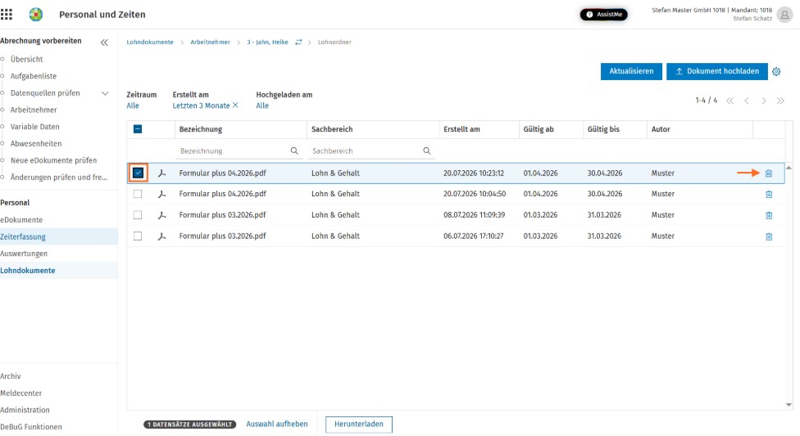Open PDF icon of row created 06.07.2026 17:10:27

coord(161,236)
